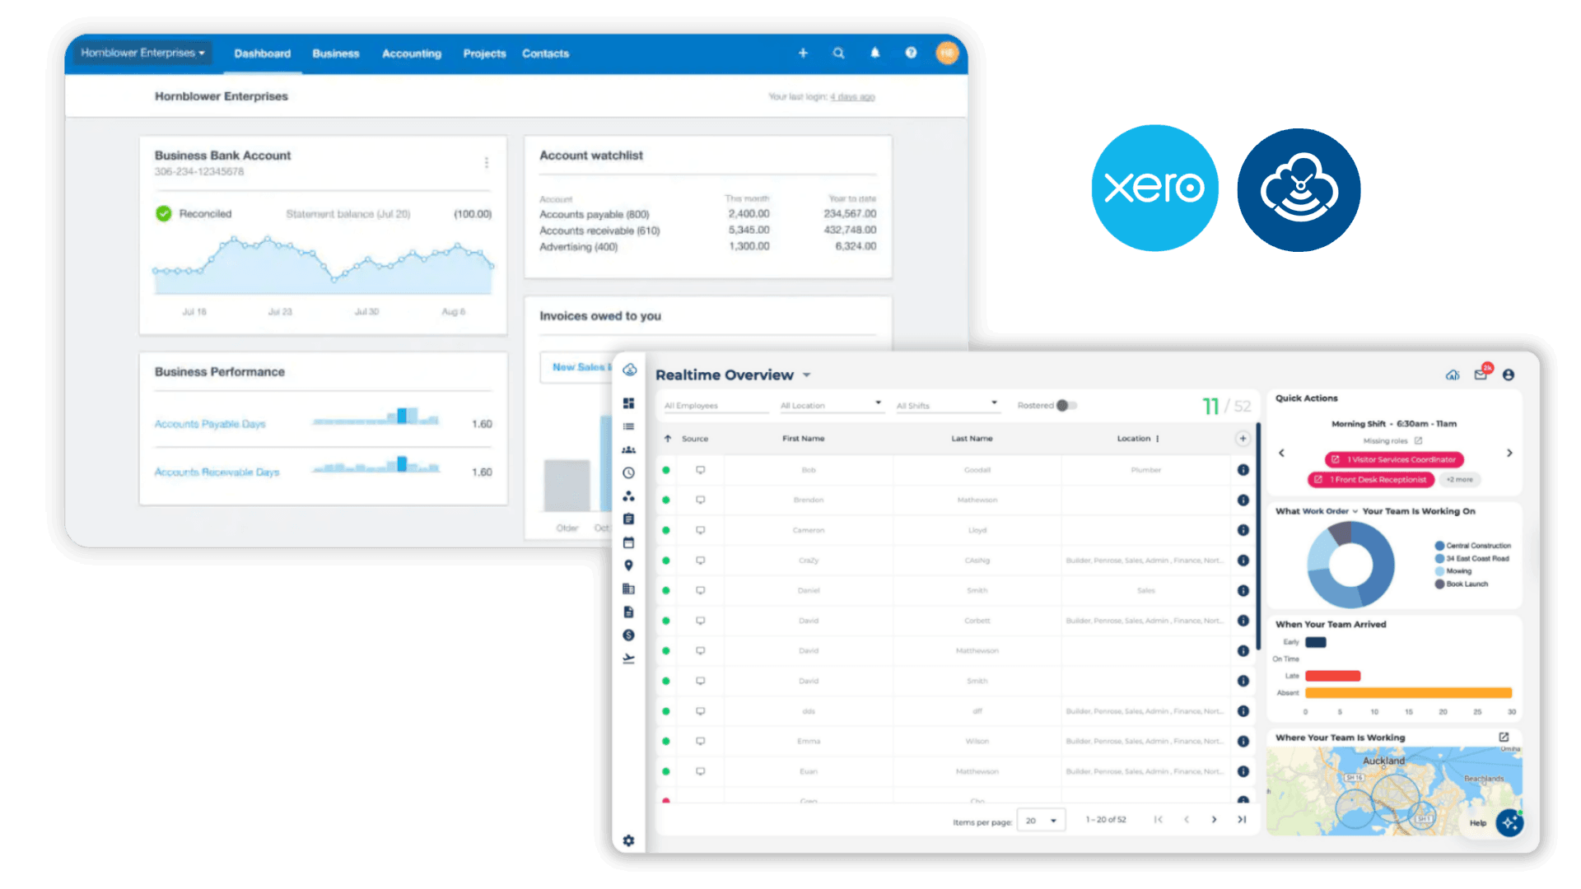Open the dollar coin icon in sidebar
The height and width of the screenshot is (889, 1581).
(x=629, y=635)
